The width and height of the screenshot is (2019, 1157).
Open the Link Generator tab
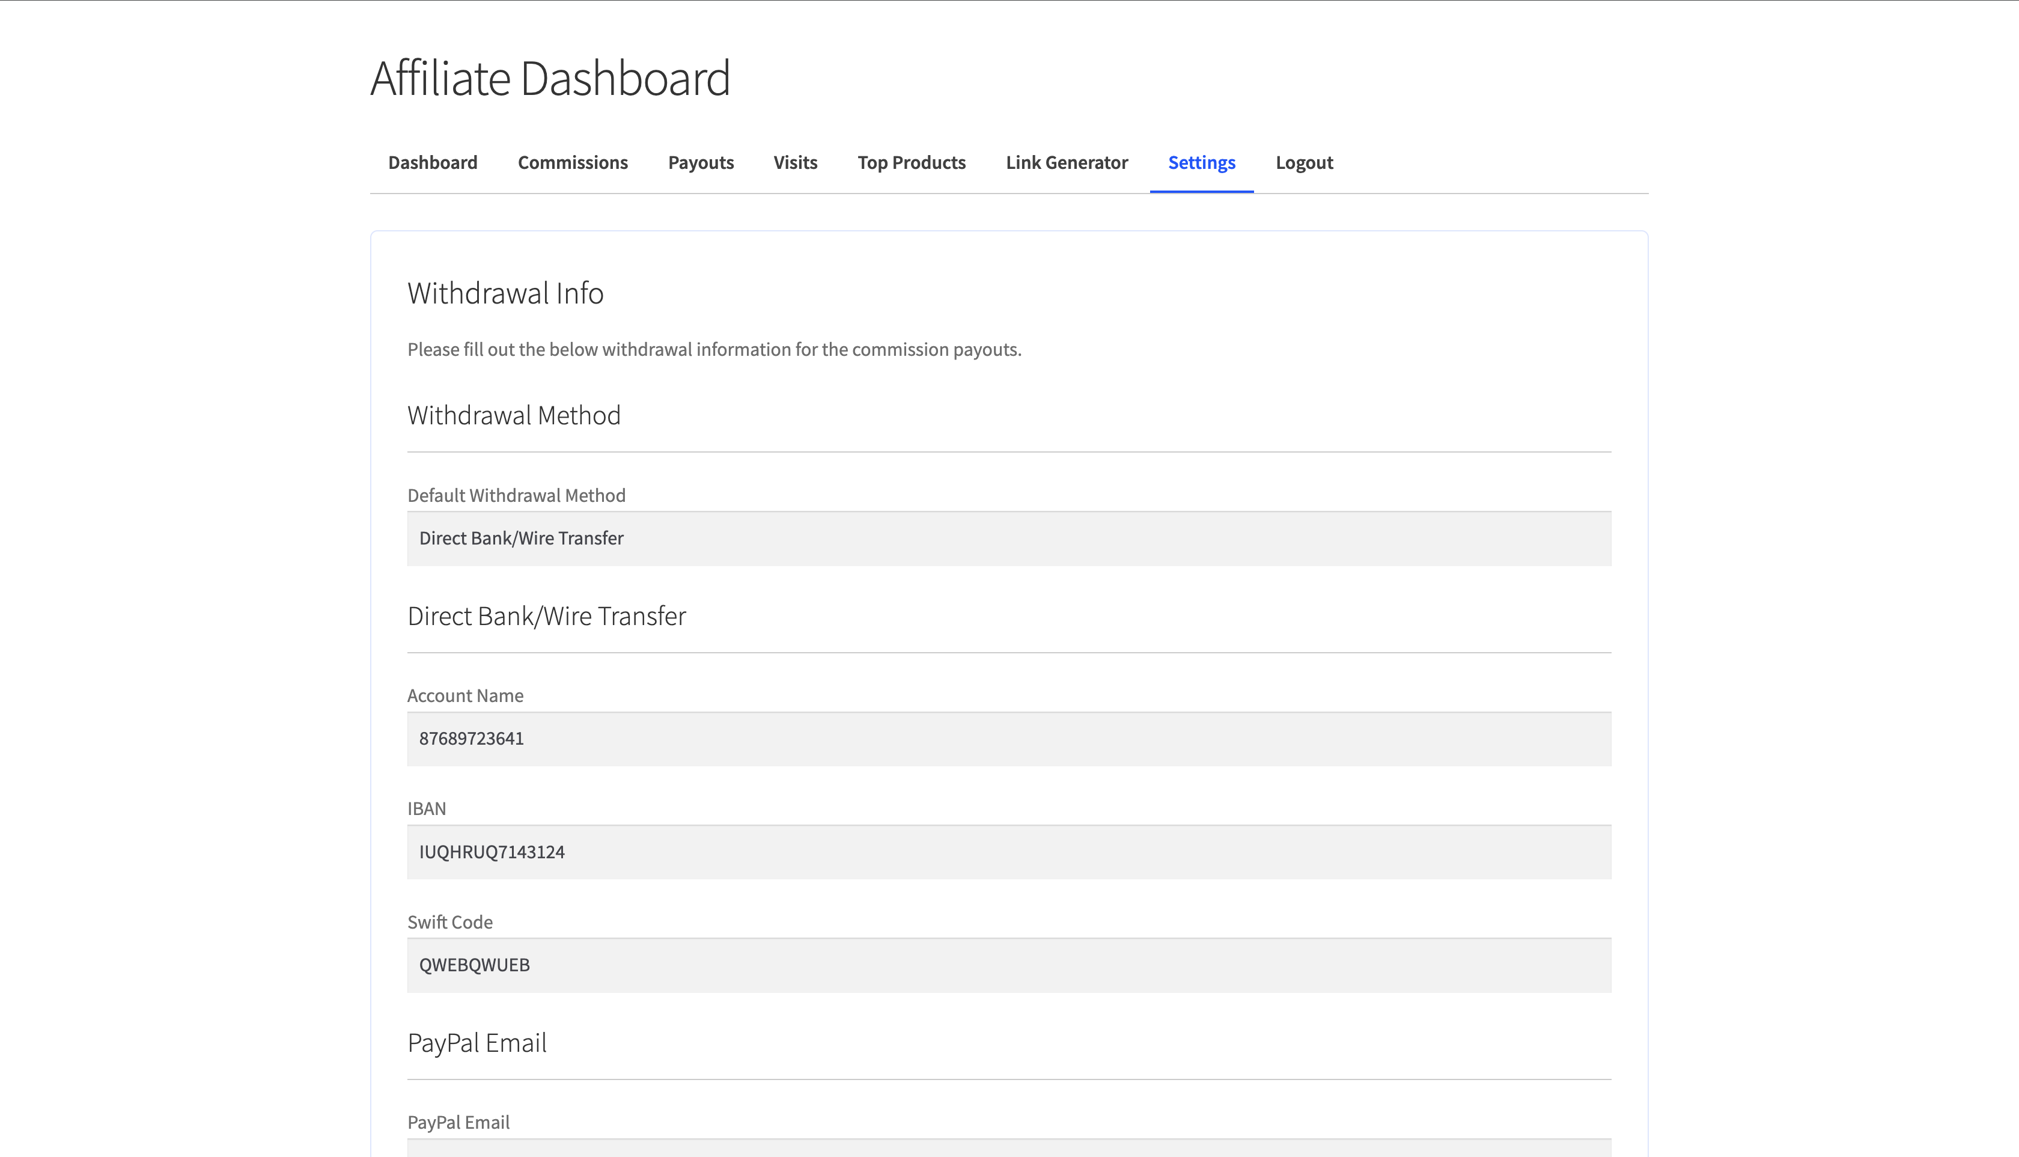point(1066,163)
